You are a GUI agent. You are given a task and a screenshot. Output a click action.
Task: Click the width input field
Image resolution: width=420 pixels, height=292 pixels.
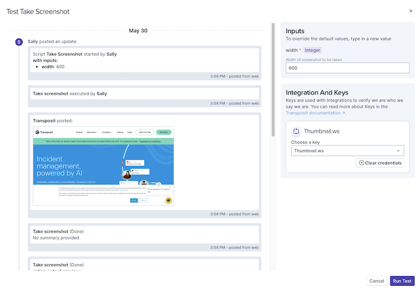point(348,68)
